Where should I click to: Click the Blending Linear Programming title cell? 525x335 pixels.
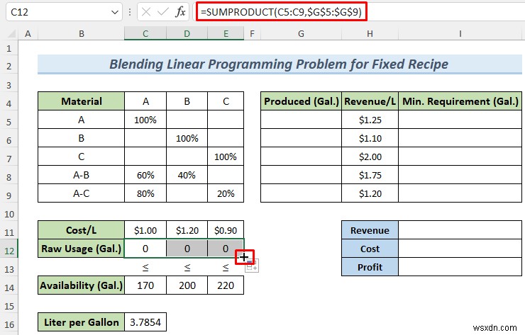click(x=280, y=64)
